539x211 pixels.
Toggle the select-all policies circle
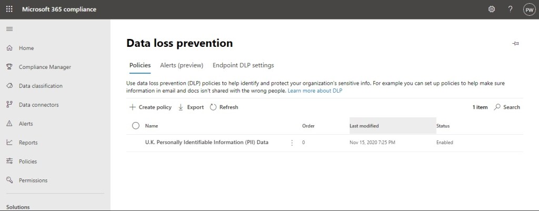click(x=136, y=126)
